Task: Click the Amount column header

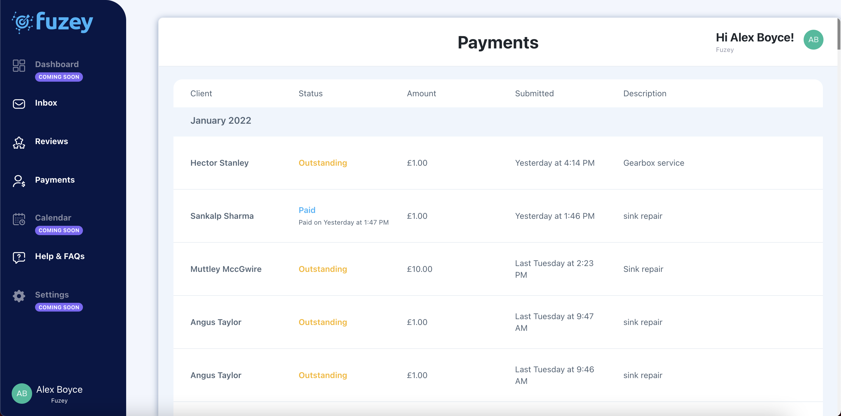Action: [421, 93]
